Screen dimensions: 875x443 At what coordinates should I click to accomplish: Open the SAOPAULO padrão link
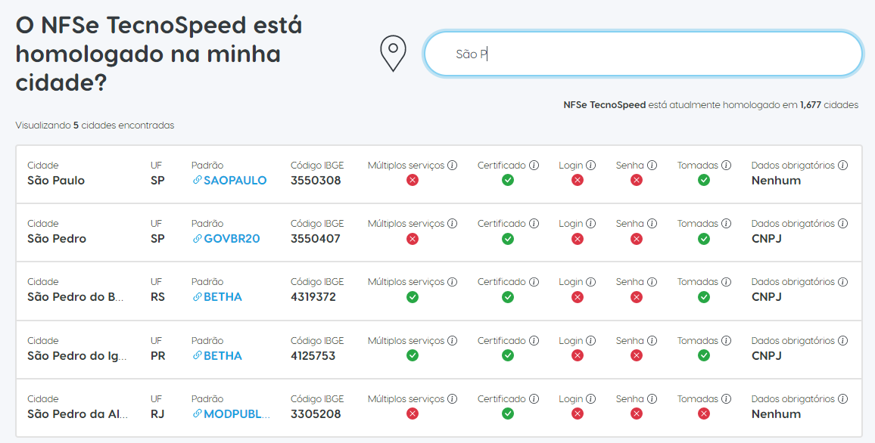[230, 181]
